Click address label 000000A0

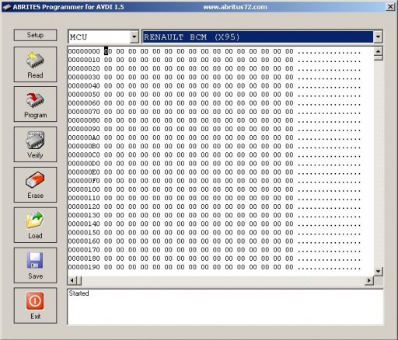coord(84,137)
